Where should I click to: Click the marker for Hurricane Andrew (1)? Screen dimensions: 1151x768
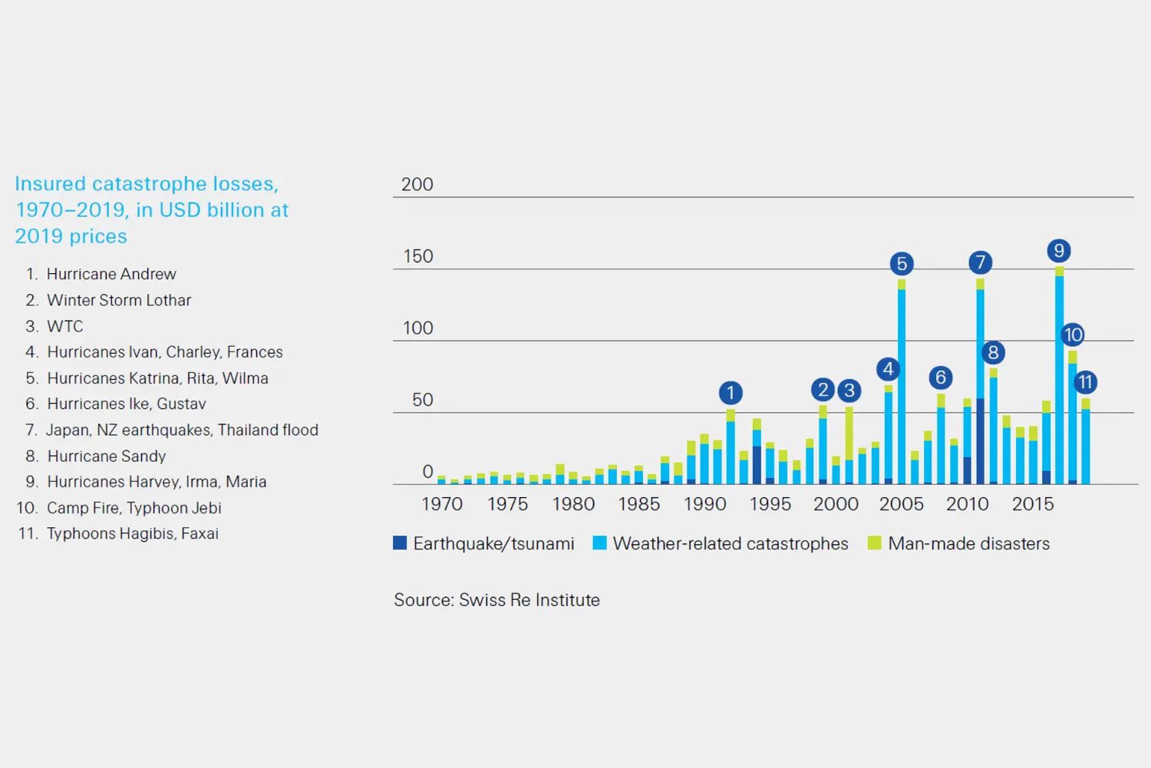pos(731,393)
